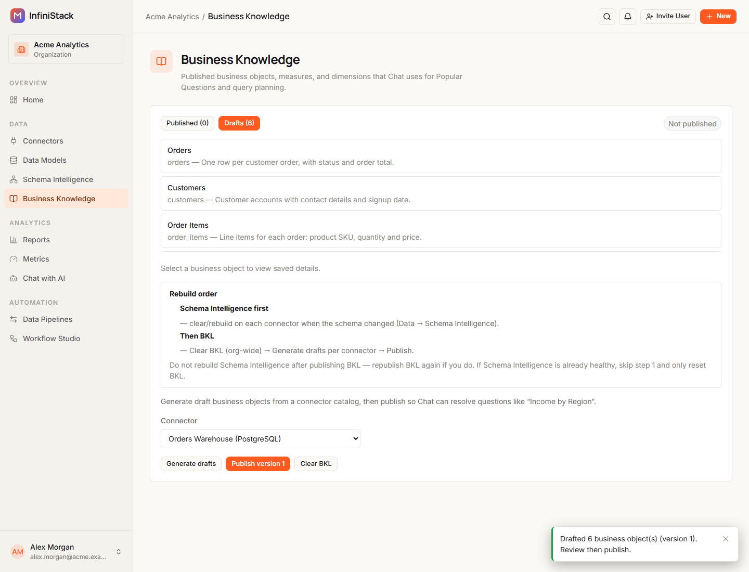Click the Data Pipelines arrows icon
This screenshot has height=572, width=749.
(14, 319)
